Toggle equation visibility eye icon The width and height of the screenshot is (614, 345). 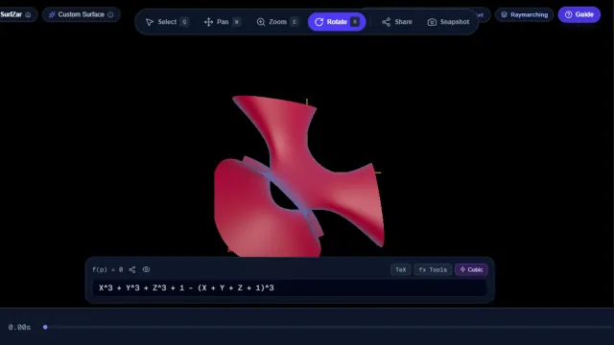[x=146, y=269]
